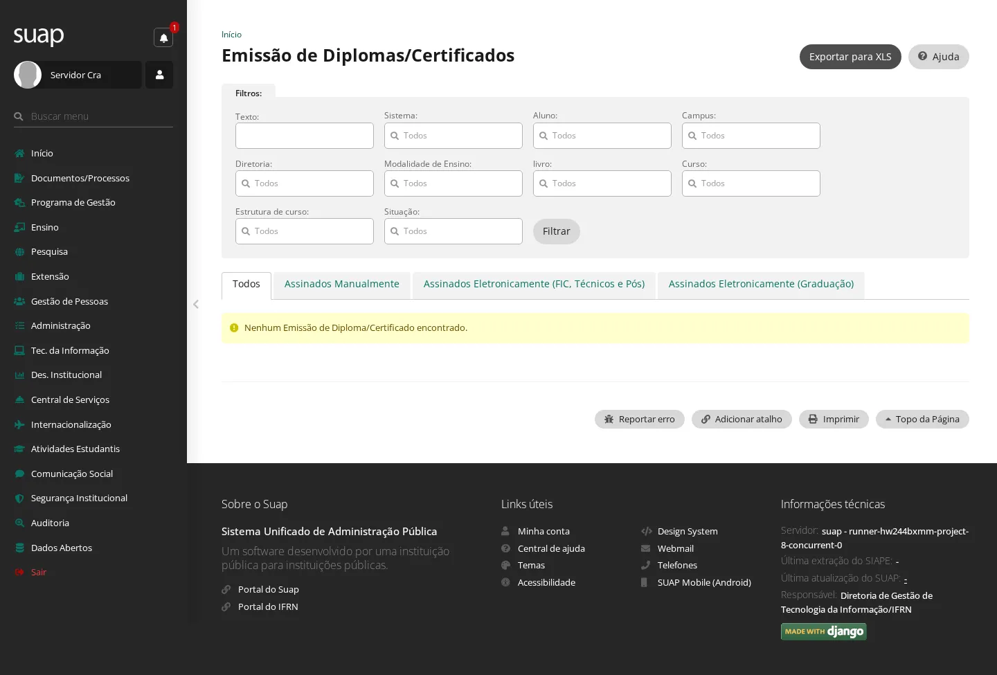Click the Atividades Estudantis graduation cap icon
Viewport: 997px width, 675px height.
click(x=19, y=449)
